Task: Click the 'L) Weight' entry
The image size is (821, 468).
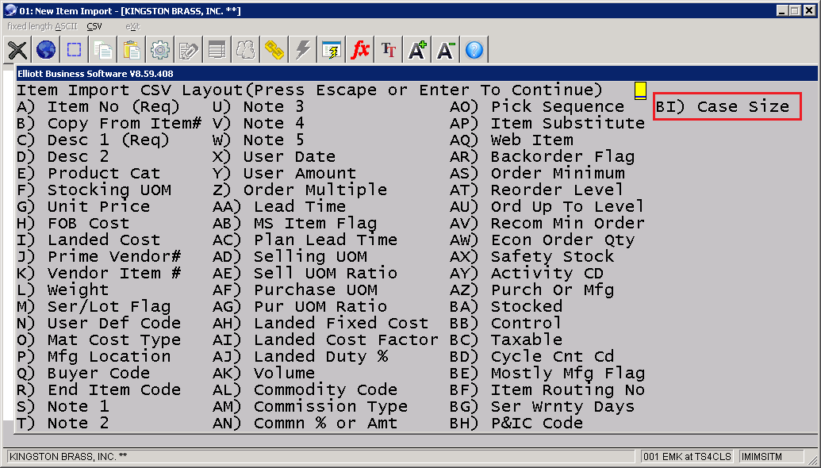Action: [63, 290]
